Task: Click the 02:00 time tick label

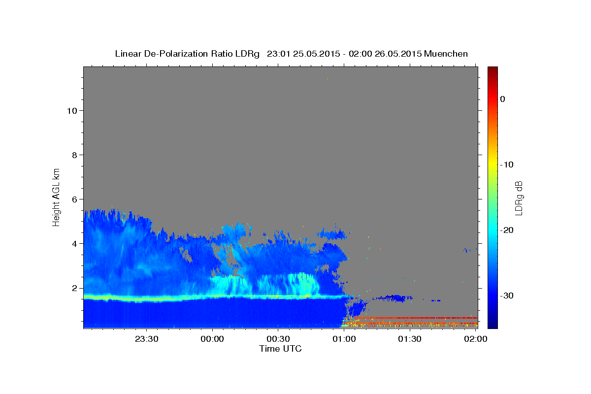Action: 476,339
